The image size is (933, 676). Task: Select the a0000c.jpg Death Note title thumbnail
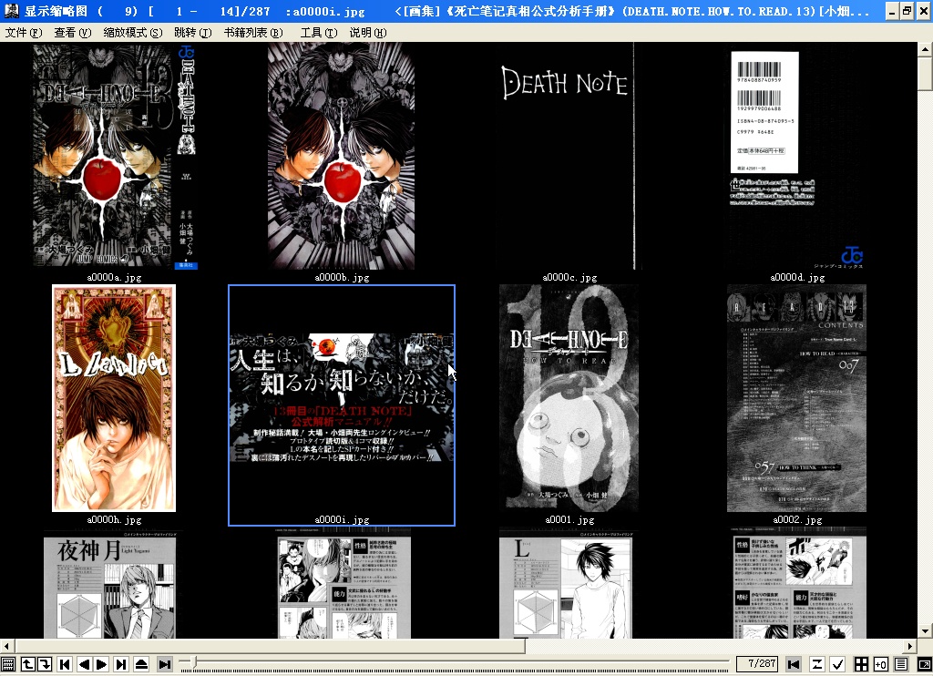point(569,156)
